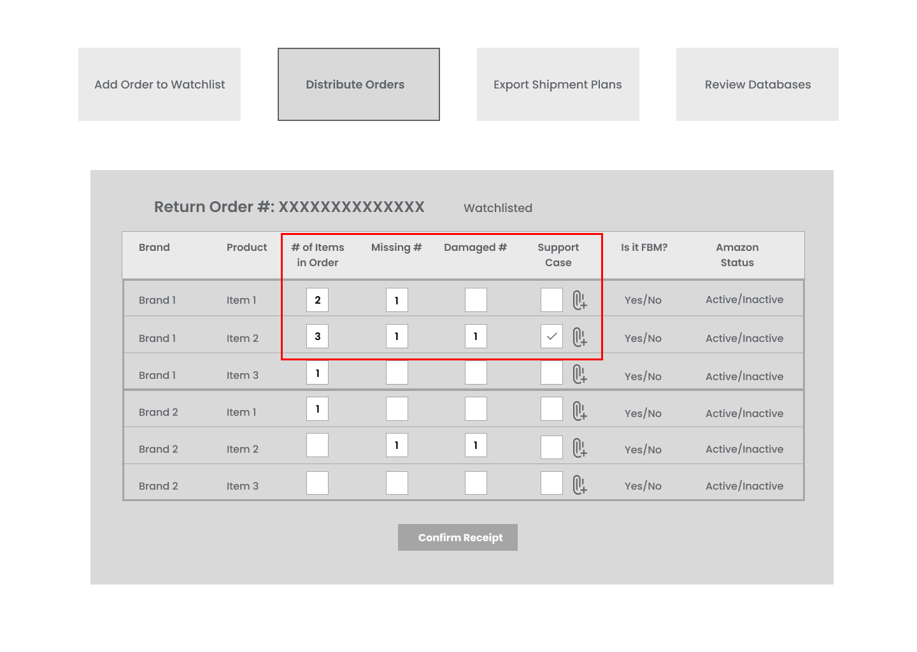
Task: Edit missing count for Brand 1 Item 1
Action: tap(397, 300)
